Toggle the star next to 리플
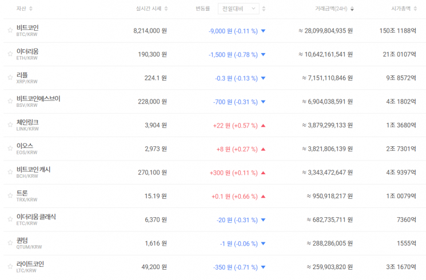Viewport: 426px width, 280px height. 10,77
